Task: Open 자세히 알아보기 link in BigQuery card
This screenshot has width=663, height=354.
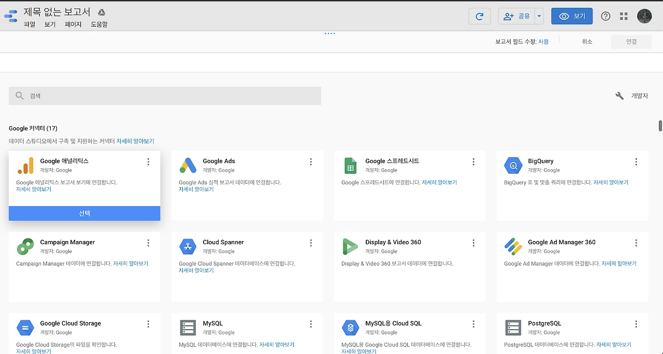Action: (611, 183)
